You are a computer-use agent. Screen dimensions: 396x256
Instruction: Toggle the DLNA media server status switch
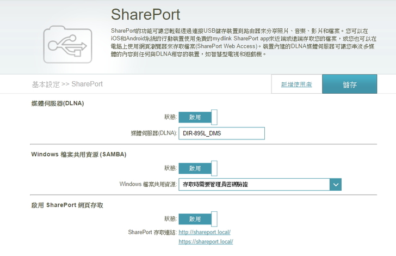tap(198, 117)
